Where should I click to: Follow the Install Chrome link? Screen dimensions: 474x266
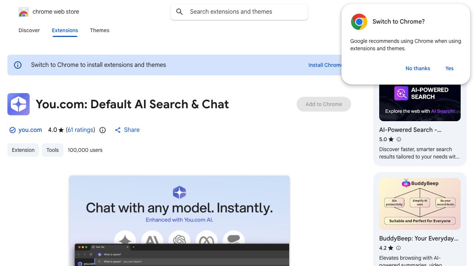pos(325,65)
